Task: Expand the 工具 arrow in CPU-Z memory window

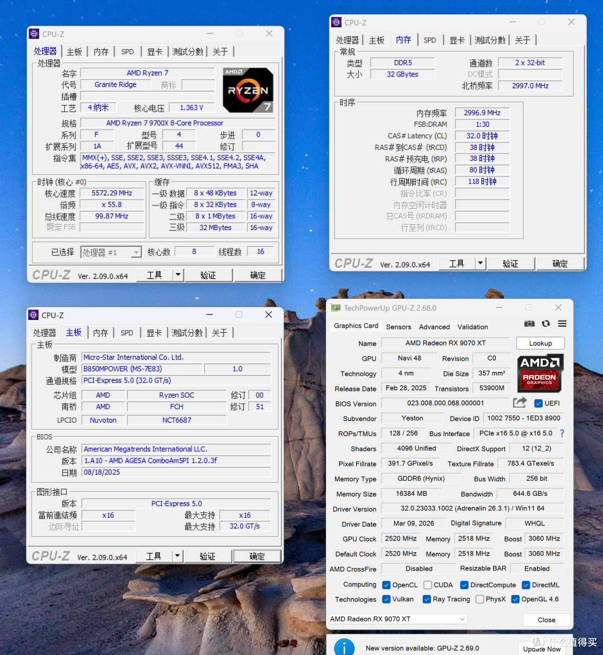Action: (x=480, y=263)
